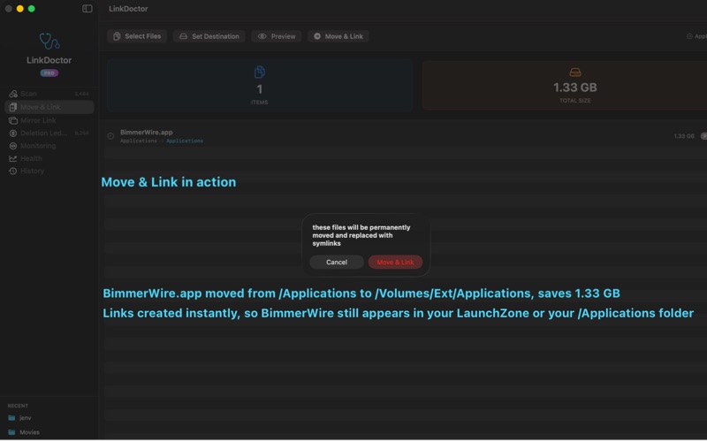This screenshot has width=707, height=442.
Task: Open Health in sidebar
Action: 49,158
